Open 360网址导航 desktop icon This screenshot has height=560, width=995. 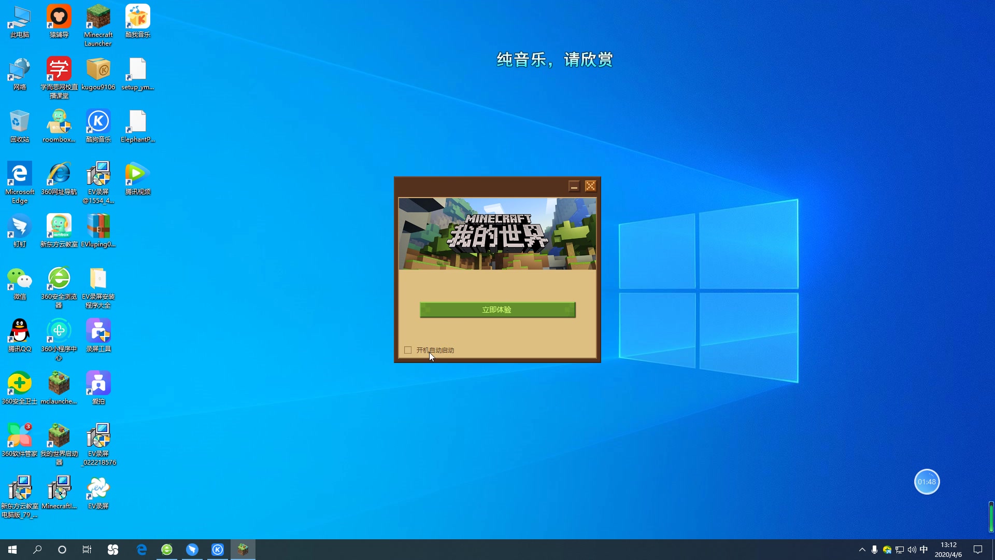tap(59, 179)
